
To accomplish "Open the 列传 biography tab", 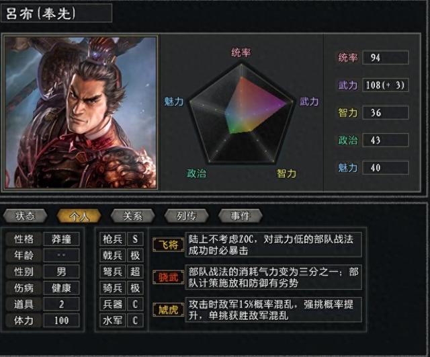I will [x=187, y=216].
